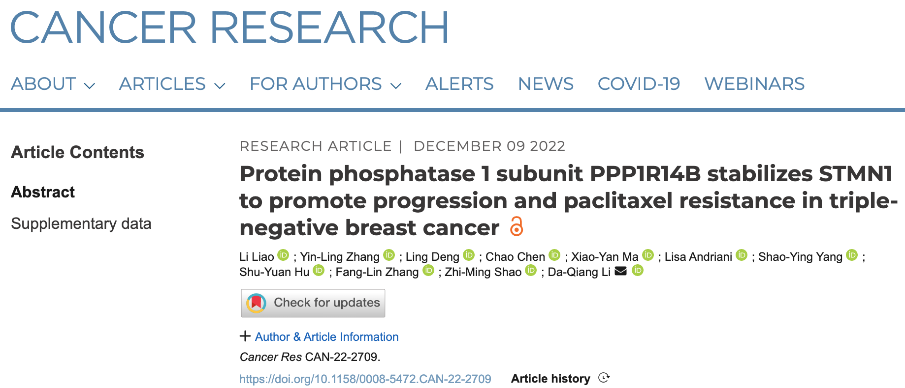Expand the ABOUT menu chevron
Viewport: 905px width, 388px height.
click(90, 86)
